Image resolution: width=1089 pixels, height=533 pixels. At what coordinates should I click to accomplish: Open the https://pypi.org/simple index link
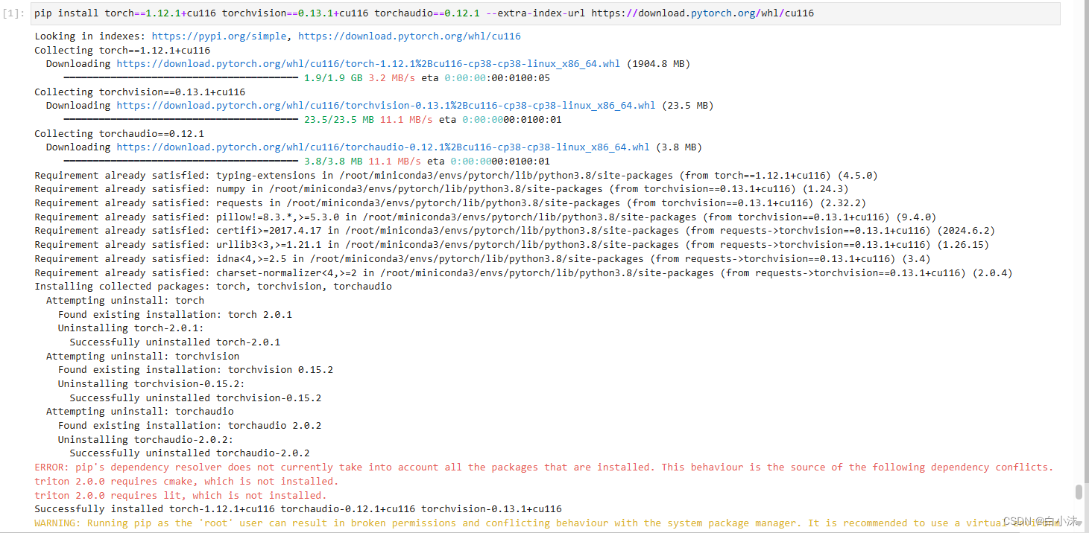tap(218, 36)
